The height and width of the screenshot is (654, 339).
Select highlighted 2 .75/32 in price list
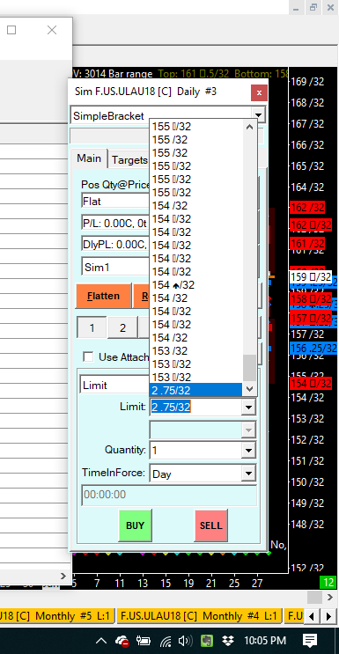tap(195, 391)
